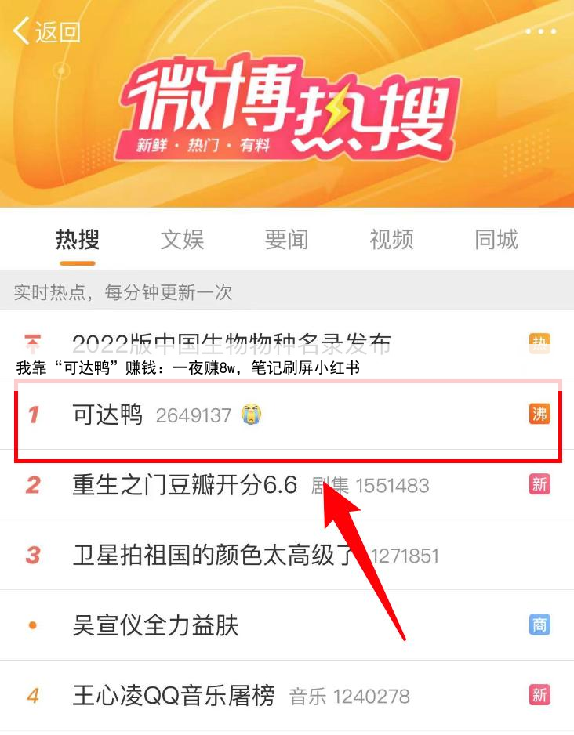Select the 热搜 tab
The width and height of the screenshot is (574, 735).
(x=78, y=240)
